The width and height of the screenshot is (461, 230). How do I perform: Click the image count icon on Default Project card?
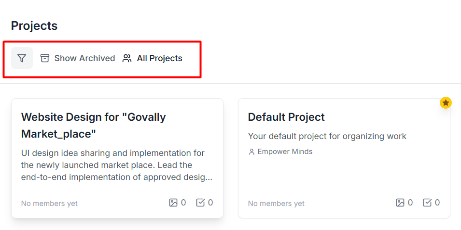point(400,203)
